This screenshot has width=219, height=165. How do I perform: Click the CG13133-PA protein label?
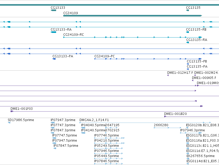63,56
